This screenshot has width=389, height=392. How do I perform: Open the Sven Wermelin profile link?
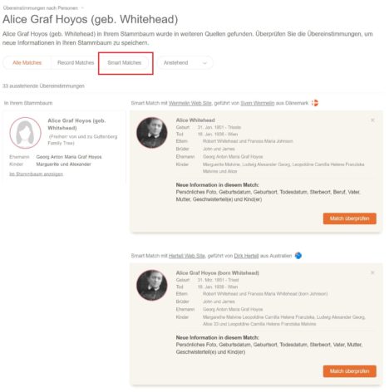258,103
